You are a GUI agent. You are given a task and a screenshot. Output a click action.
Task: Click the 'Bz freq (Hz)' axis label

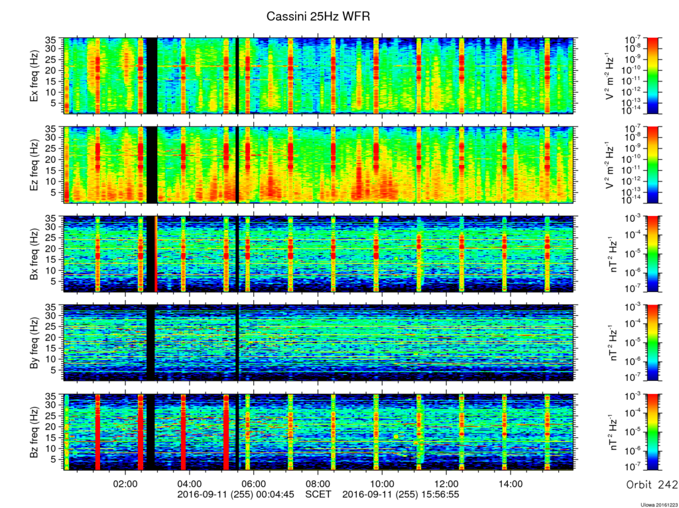click(x=34, y=432)
